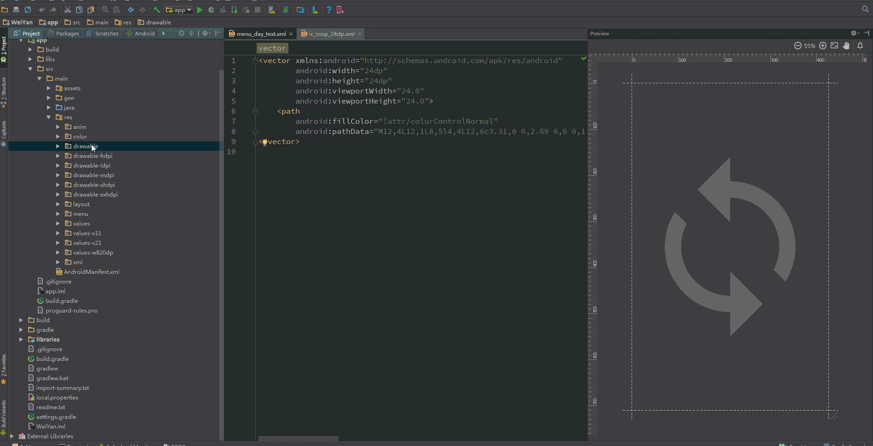Toggle fold marker on vector line 1

coord(255,61)
